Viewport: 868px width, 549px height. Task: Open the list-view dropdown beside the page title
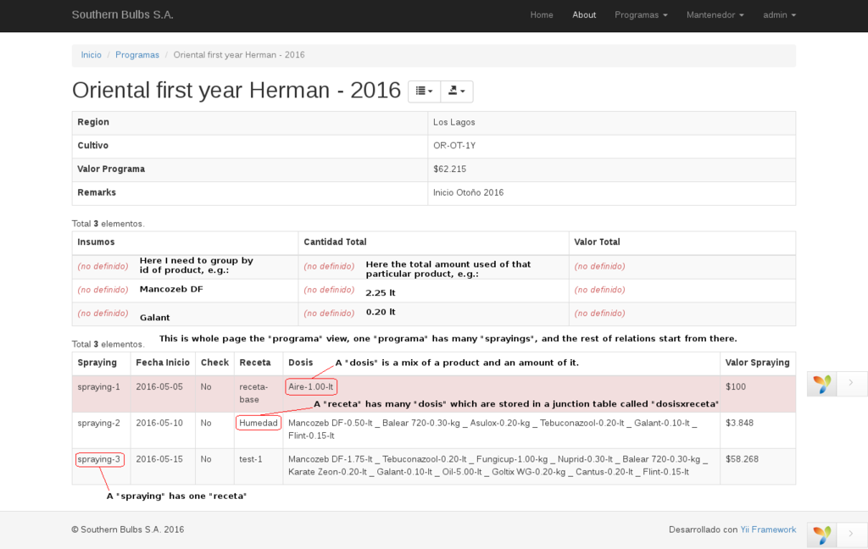click(424, 91)
